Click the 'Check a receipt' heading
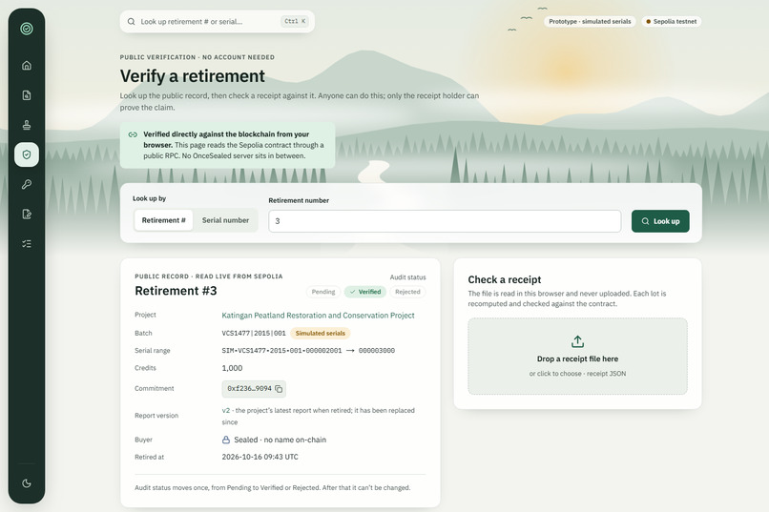 click(x=504, y=279)
